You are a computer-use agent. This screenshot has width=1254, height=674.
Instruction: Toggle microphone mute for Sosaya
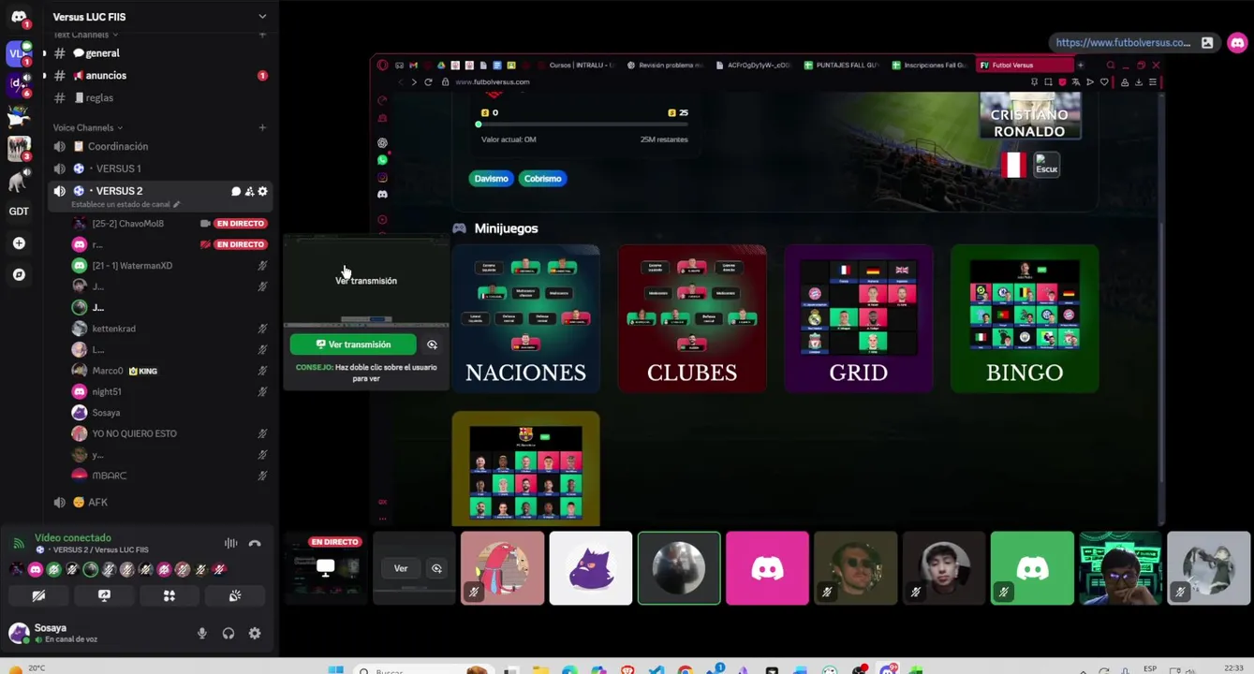[x=201, y=634]
